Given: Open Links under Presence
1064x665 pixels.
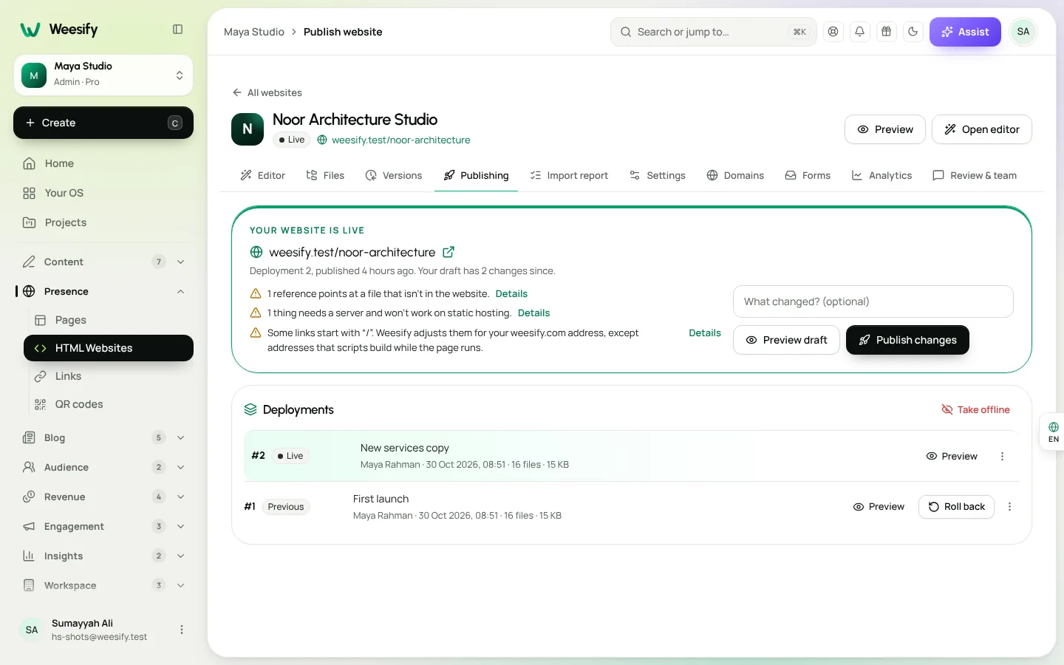Looking at the screenshot, I should click(109, 376).
